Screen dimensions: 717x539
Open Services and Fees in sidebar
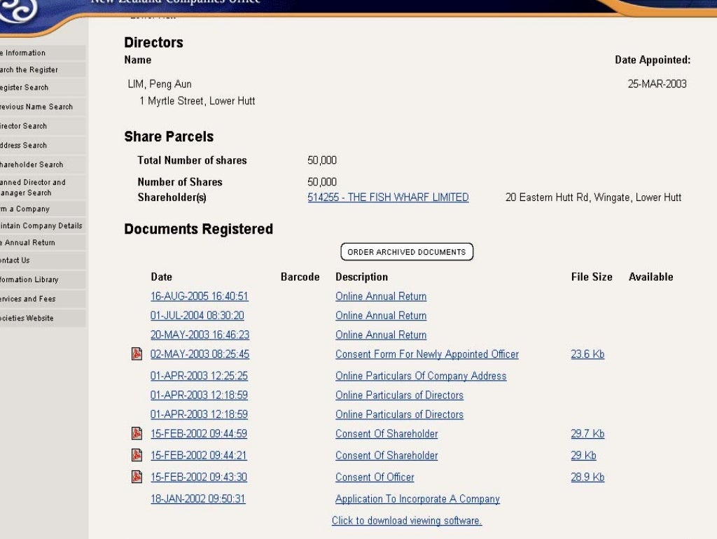coord(43,298)
